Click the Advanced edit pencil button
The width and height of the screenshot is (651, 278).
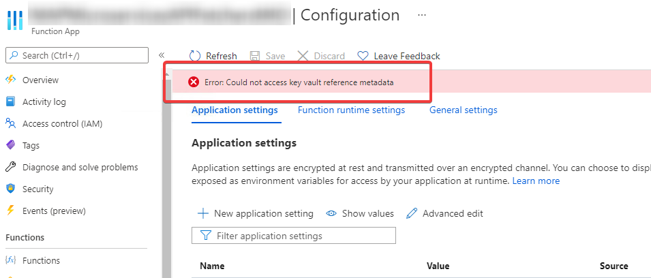coord(444,214)
